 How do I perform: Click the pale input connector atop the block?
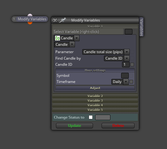coord(30,15)
